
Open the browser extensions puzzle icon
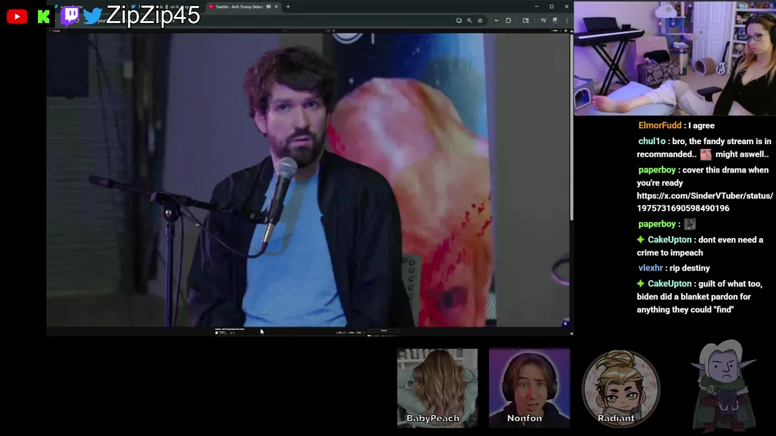(508, 21)
